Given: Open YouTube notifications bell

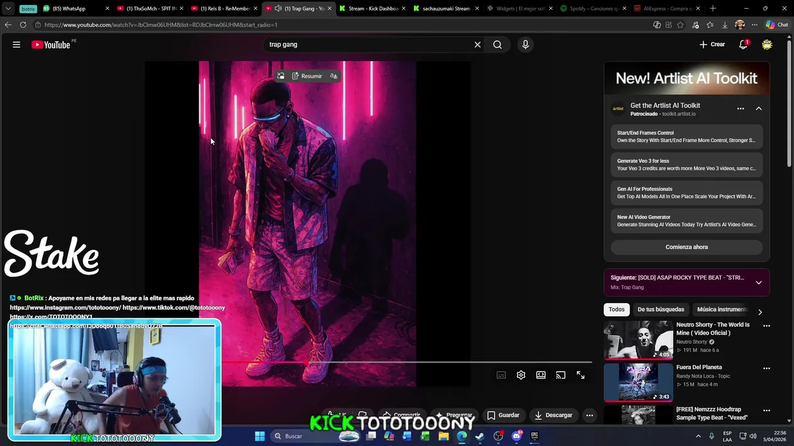Looking at the screenshot, I should pos(743,45).
